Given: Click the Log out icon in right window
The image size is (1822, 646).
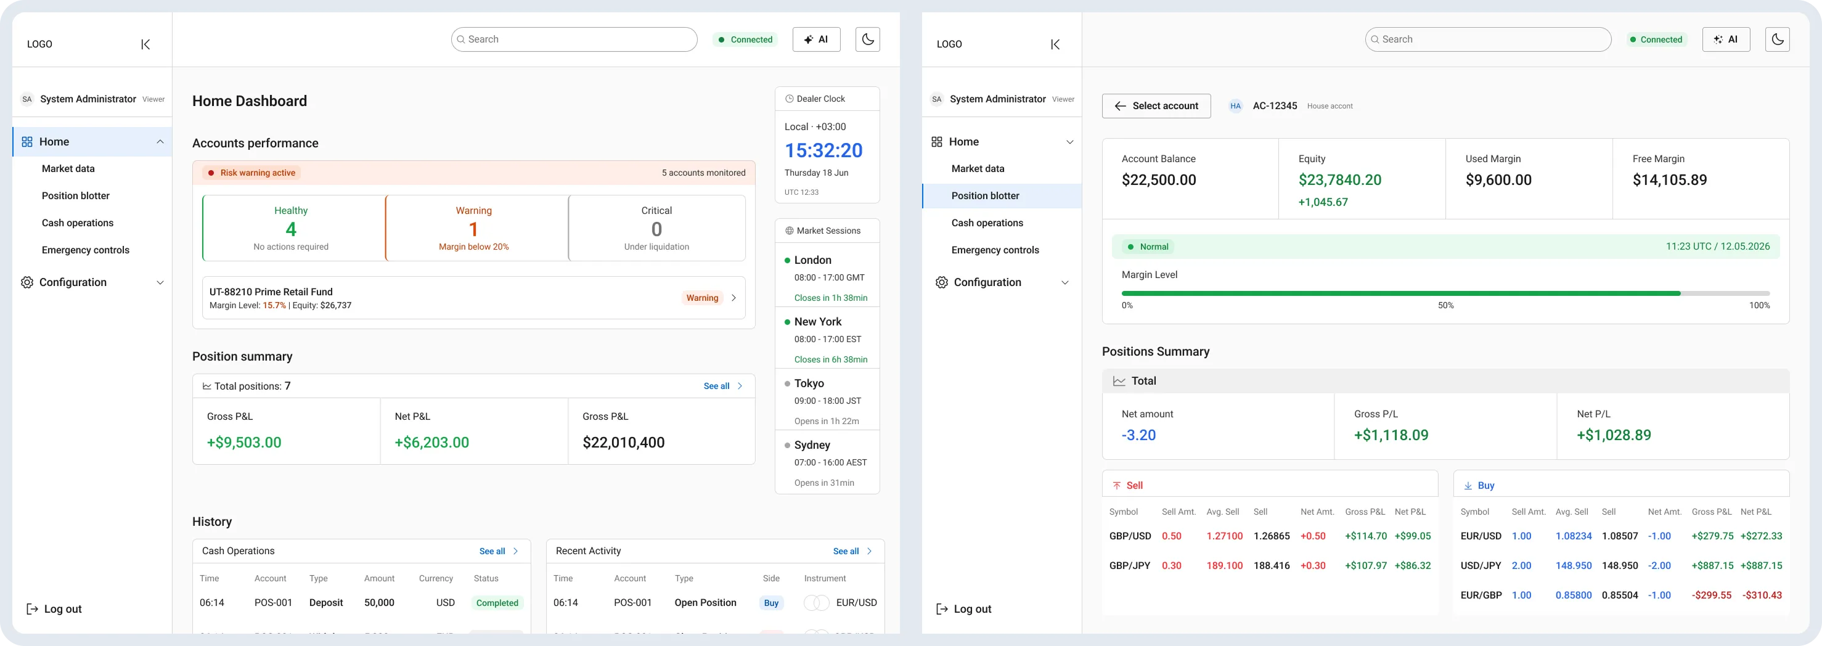Looking at the screenshot, I should pos(941,608).
